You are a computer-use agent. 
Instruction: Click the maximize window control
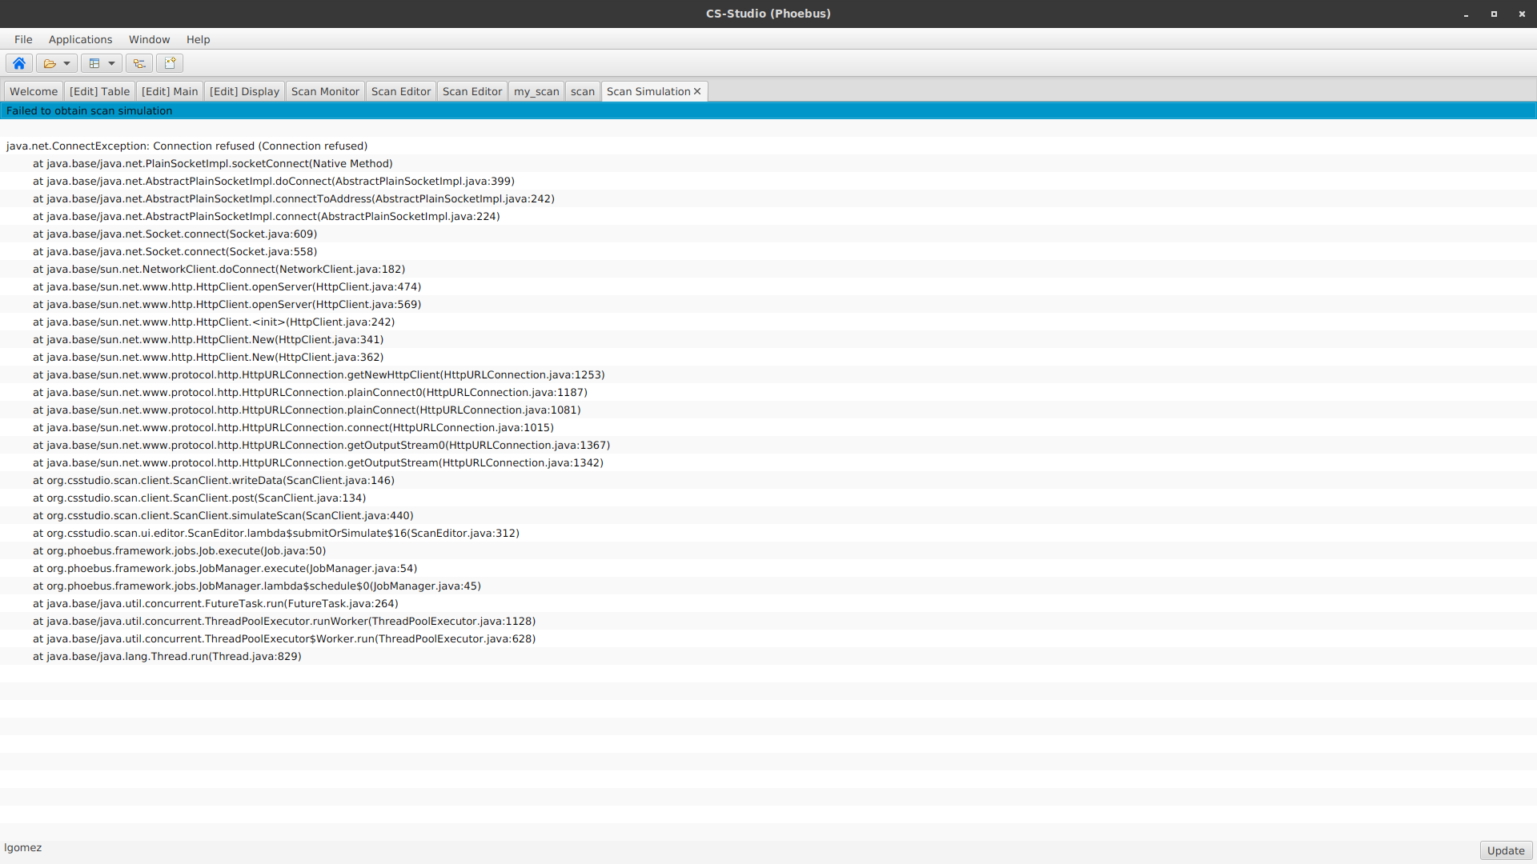point(1493,14)
